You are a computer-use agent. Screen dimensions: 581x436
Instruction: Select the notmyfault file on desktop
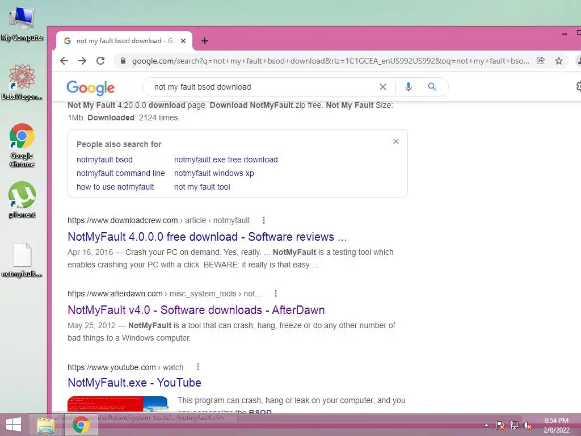22,260
